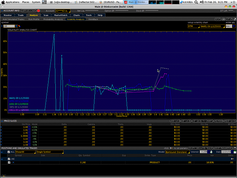Viewport: 237px width, 178px height.
Task: Adjust the Interest rate stepper arrows
Action: pyautogui.click(x=209, y=152)
